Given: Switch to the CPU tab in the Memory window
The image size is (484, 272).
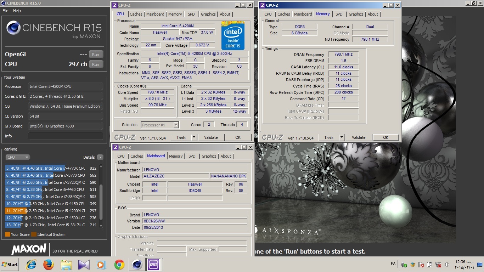Looking at the screenshot, I should [x=268, y=14].
